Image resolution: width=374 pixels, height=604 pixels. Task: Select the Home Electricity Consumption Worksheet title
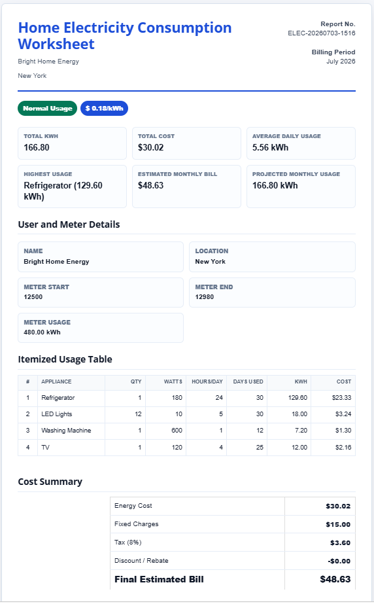point(125,36)
